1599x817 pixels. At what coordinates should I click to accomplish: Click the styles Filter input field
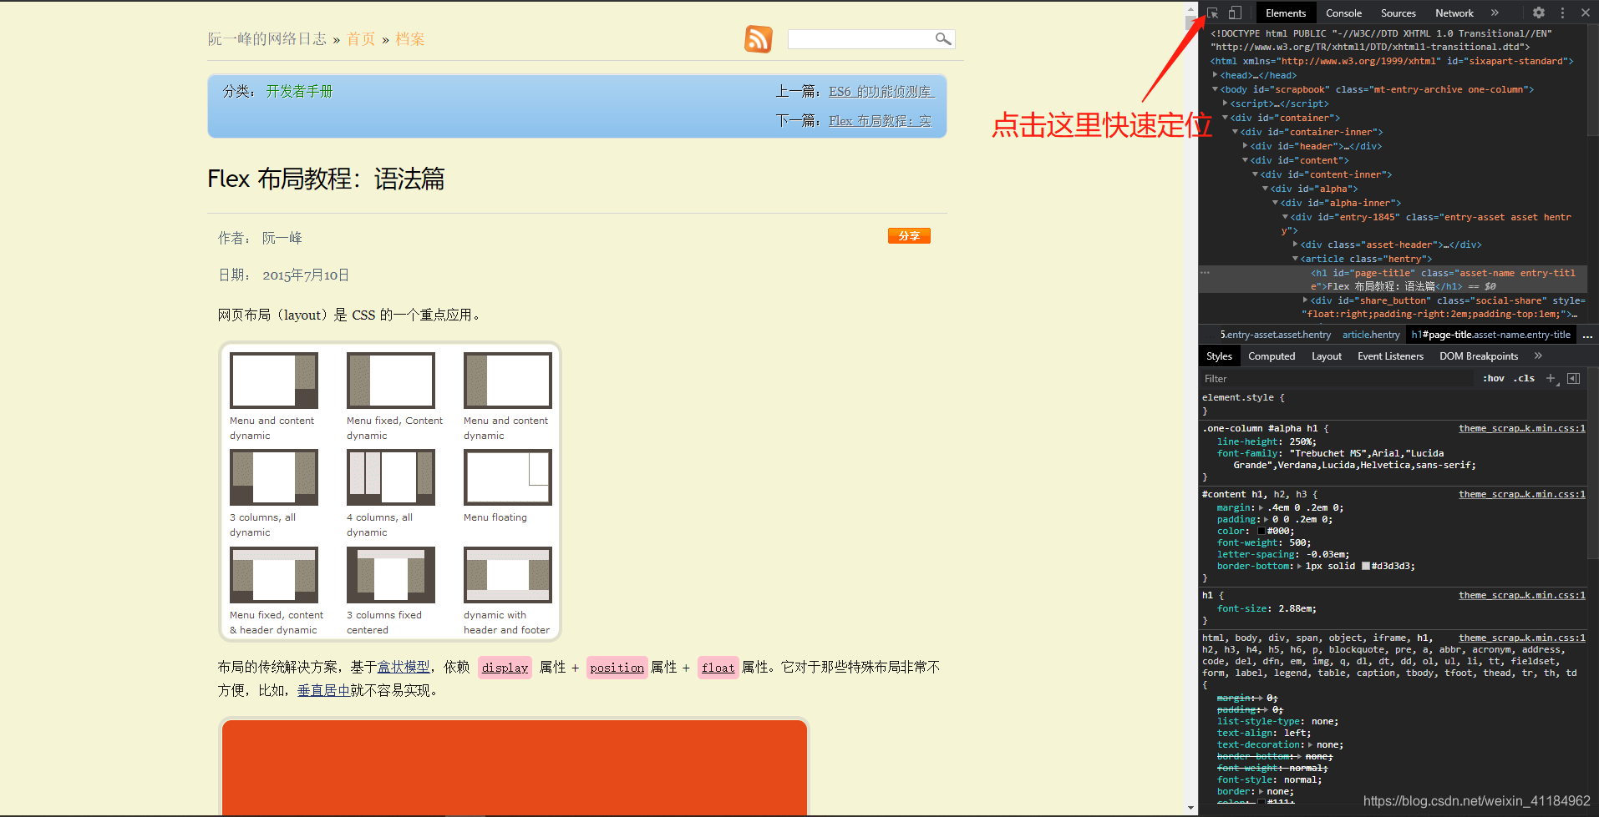pyautogui.click(x=1337, y=379)
